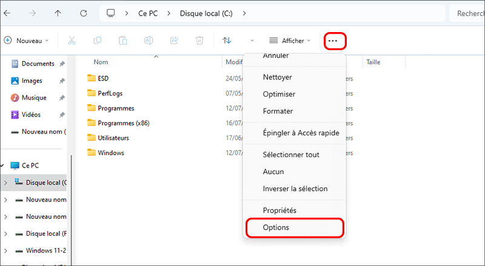Click the navigation pane scrollbar

click(71, 210)
